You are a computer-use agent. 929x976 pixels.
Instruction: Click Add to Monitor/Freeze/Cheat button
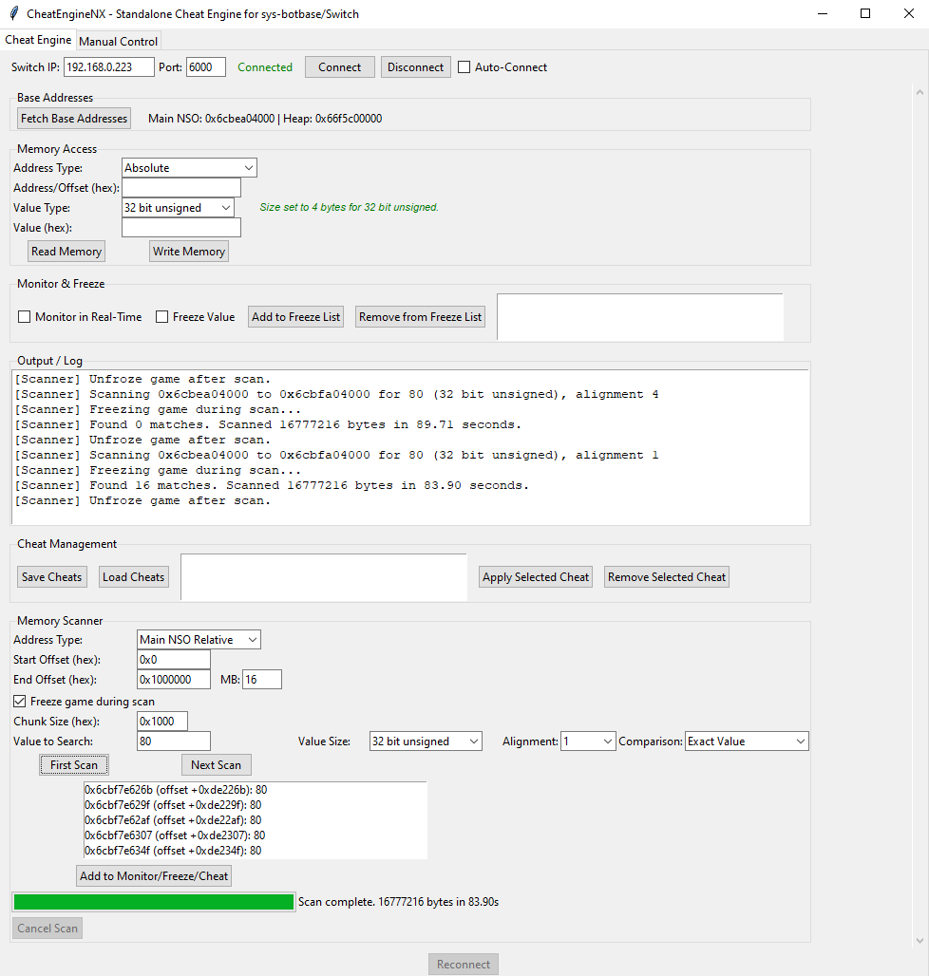tap(154, 875)
